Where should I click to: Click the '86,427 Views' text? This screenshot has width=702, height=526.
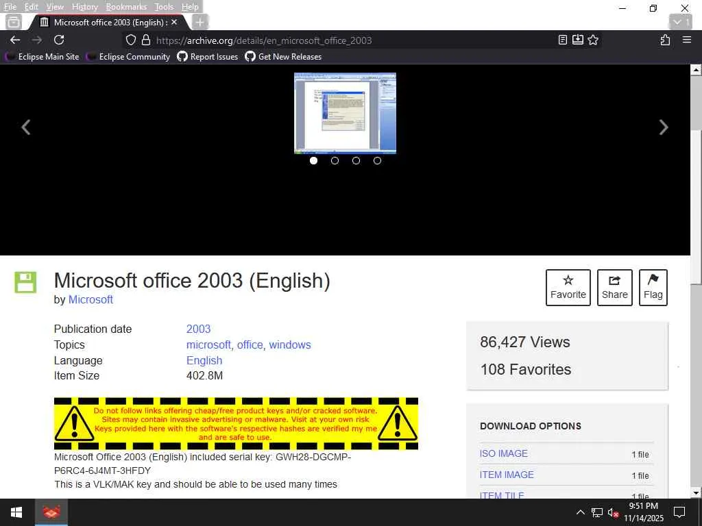click(524, 342)
